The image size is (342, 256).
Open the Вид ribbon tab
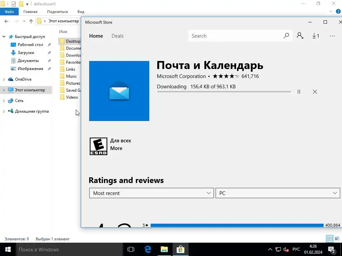(81, 12)
